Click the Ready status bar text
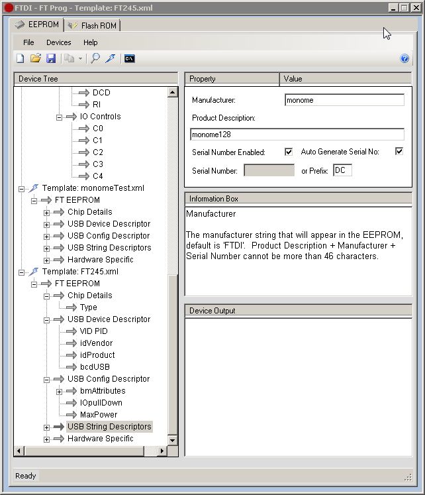 click(x=26, y=476)
